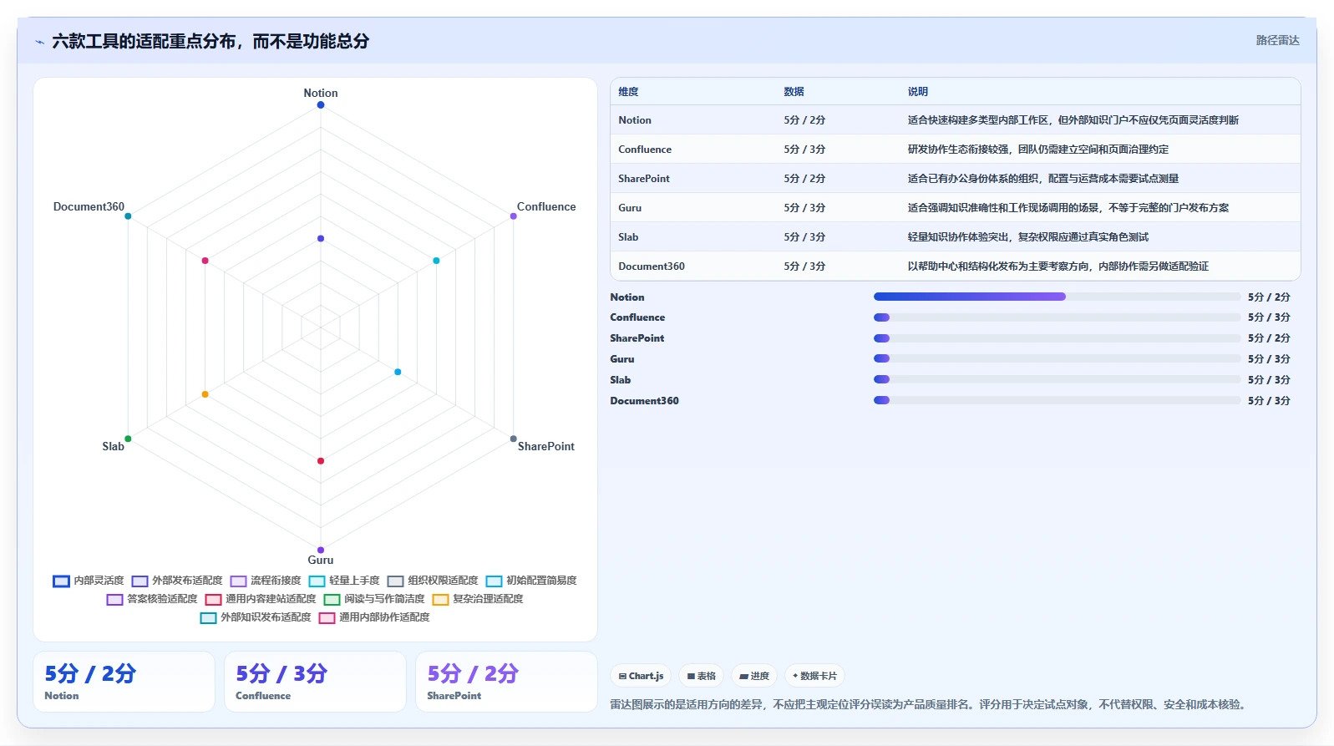Click the panel title 六款工具的适配重点分布
Image resolution: width=1334 pixels, height=746 pixels.
coord(210,41)
